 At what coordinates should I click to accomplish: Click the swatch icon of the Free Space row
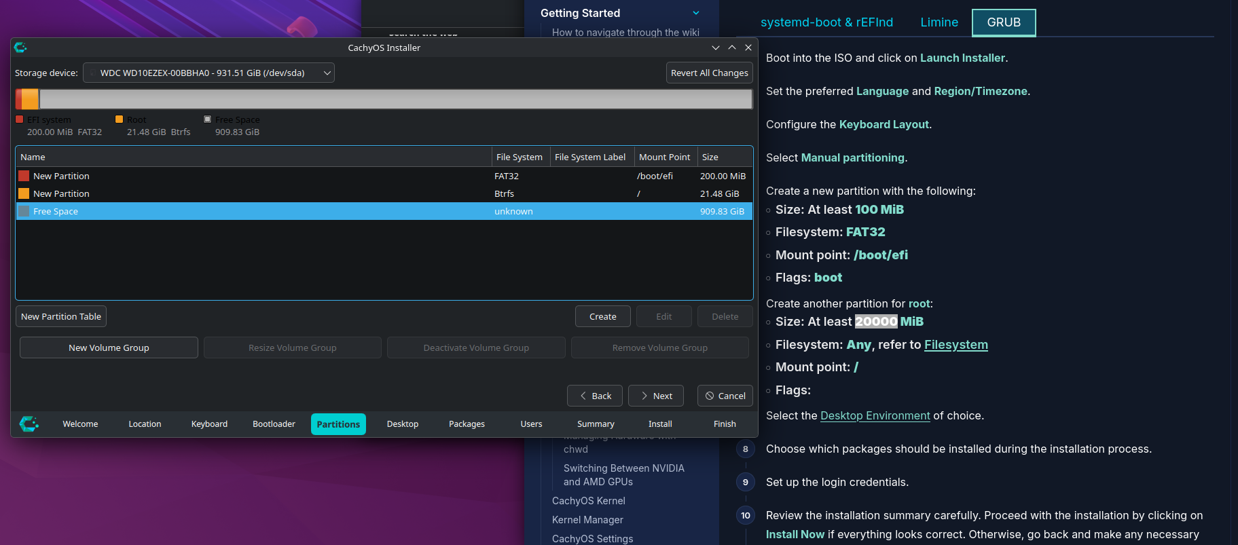click(24, 211)
